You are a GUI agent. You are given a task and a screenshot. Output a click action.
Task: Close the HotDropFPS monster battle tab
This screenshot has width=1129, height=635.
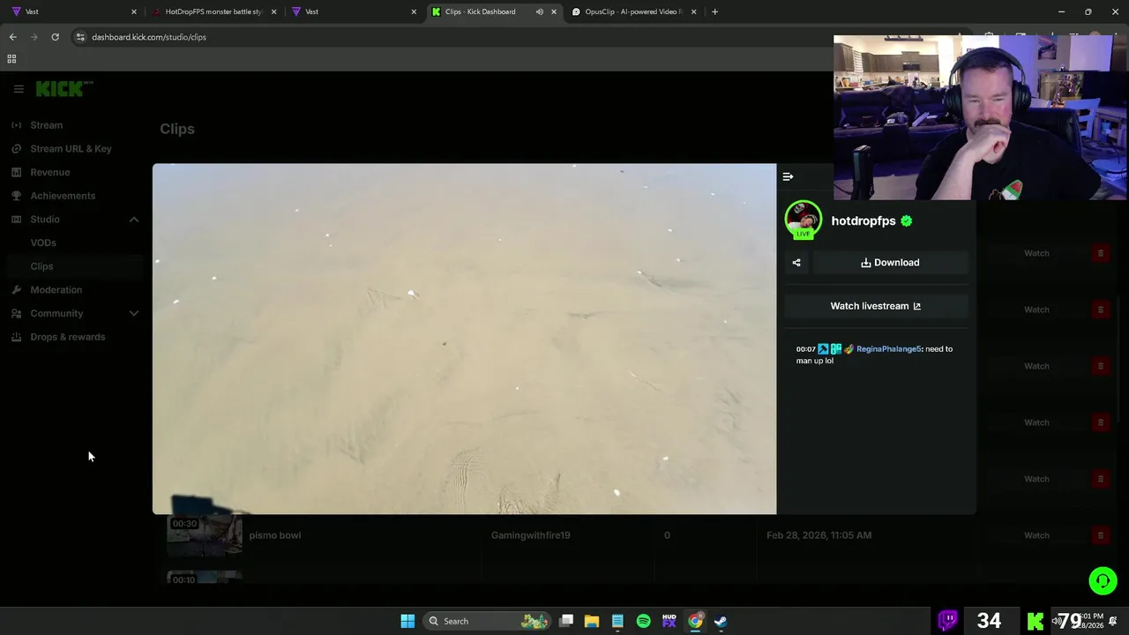click(x=273, y=11)
